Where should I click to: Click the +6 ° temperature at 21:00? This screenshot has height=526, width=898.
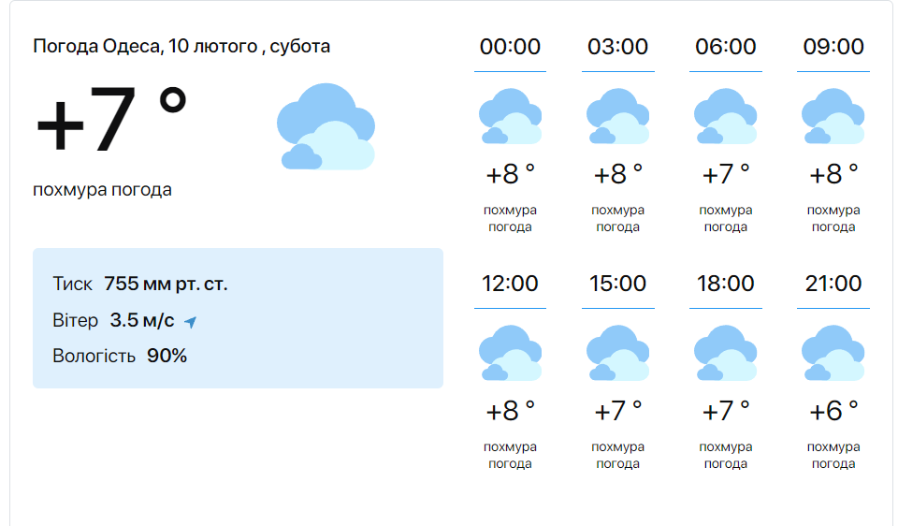[833, 411]
